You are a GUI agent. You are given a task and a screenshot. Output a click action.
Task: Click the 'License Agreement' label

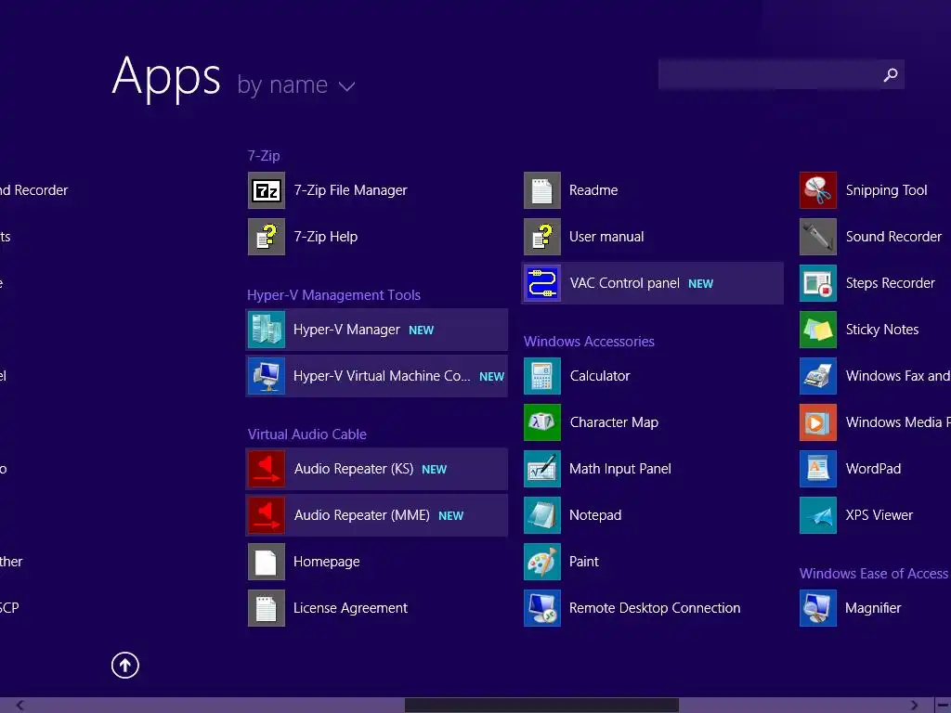click(x=350, y=608)
